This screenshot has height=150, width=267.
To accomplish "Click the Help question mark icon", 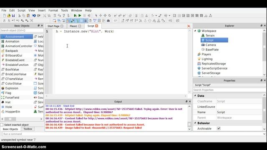I will [x=91, y=21].
